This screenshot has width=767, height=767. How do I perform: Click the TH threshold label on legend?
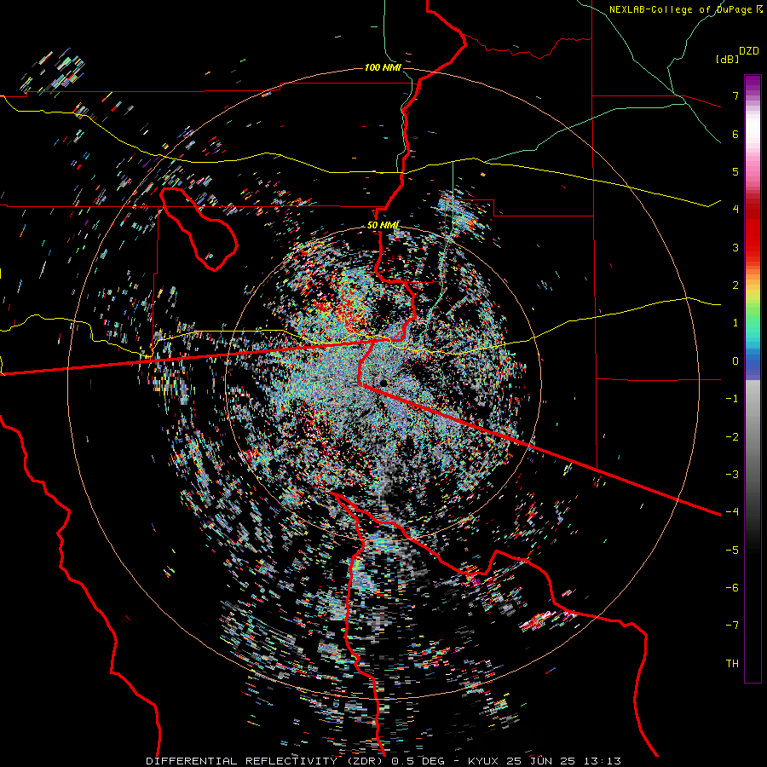[x=732, y=663]
